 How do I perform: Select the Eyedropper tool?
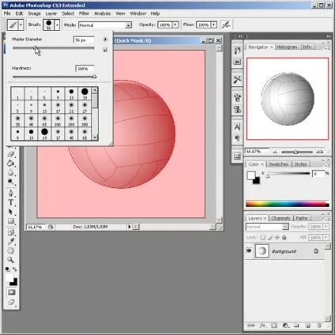pyautogui.click(x=11, y=241)
